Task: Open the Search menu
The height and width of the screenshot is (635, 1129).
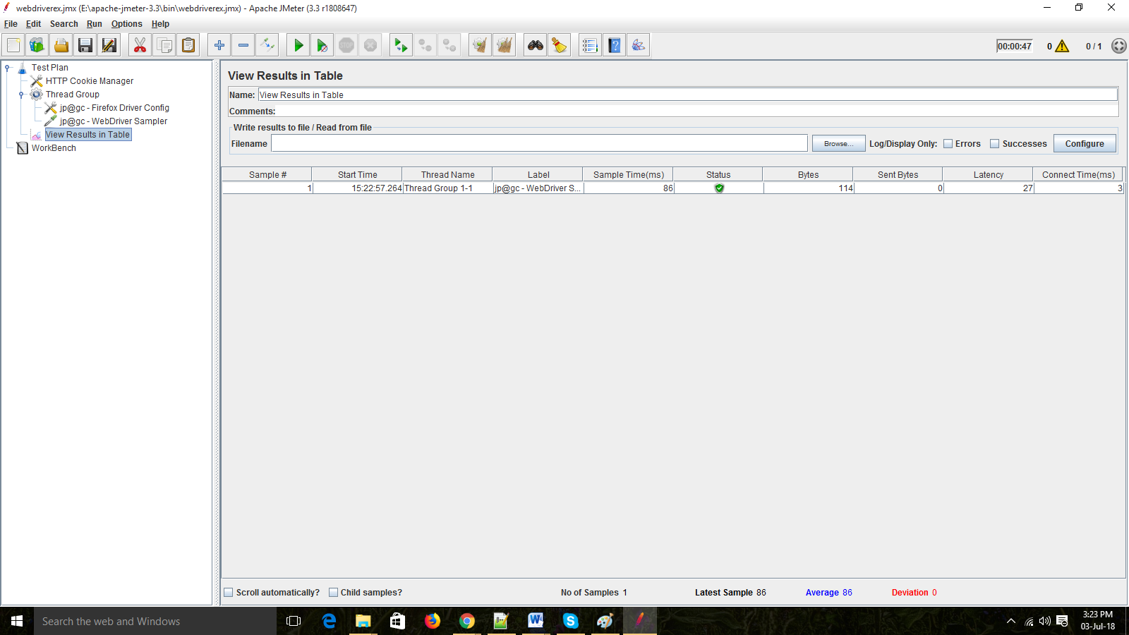Action: tap(64, 24)
